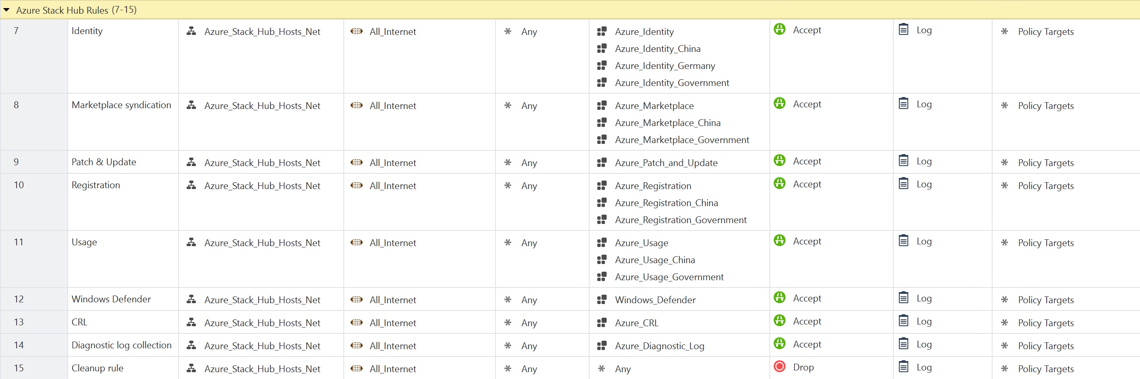Screen dimensions: 1140x379
Task: Select the Identity rule name
Action: click(x=87, y=31)
